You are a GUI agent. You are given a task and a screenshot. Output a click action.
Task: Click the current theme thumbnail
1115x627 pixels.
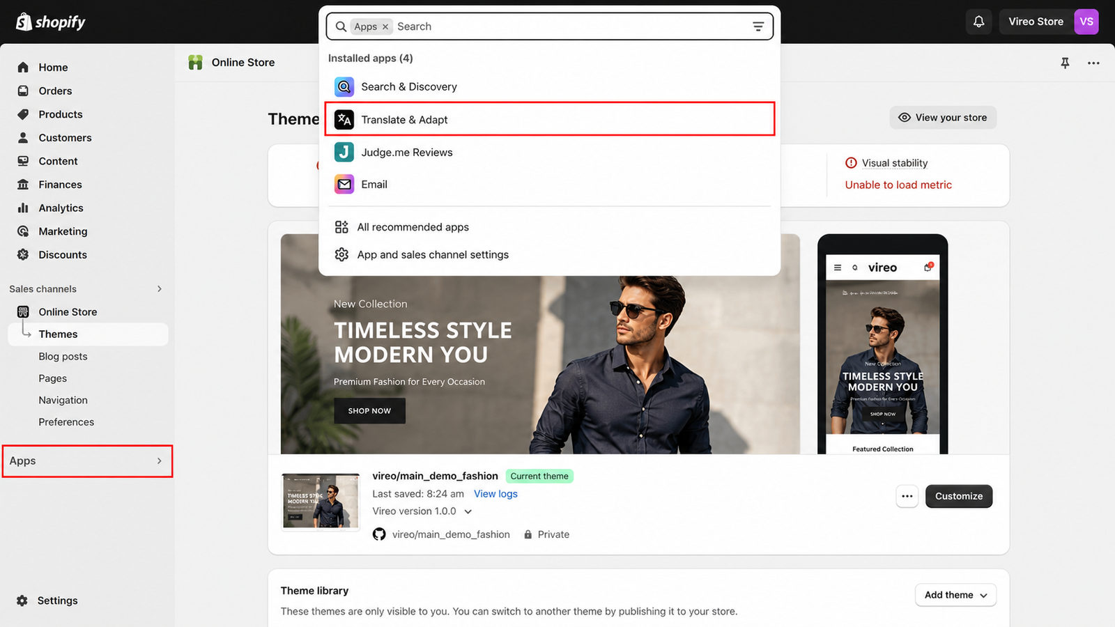click(321, 502)
